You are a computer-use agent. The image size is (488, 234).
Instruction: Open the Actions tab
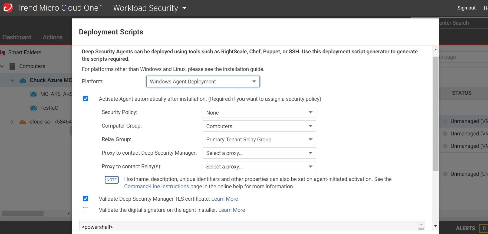52,37
